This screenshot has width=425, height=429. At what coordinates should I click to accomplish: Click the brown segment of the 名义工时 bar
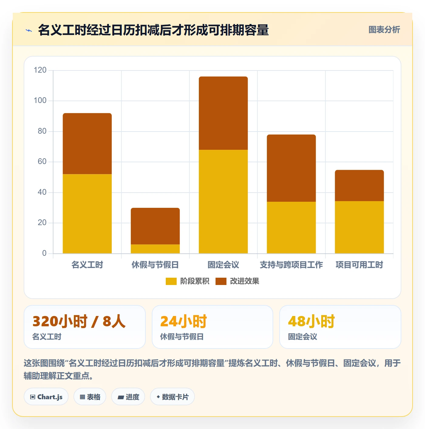click(87, 144)
